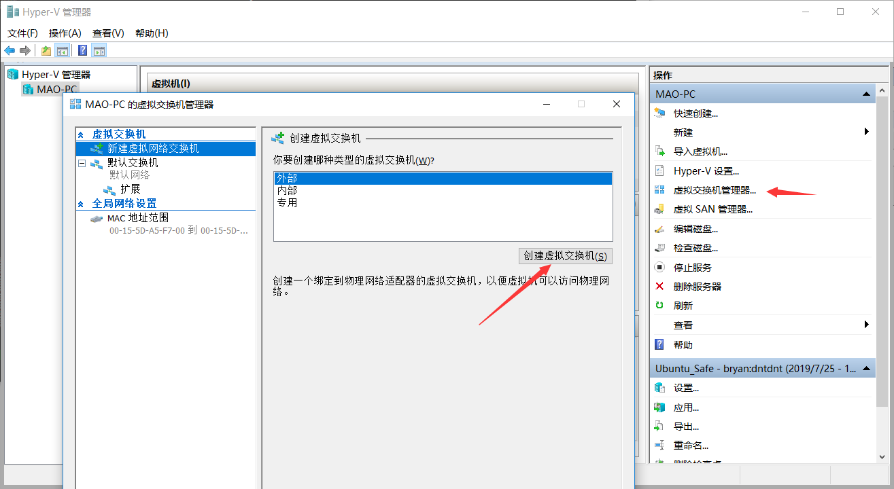Click the MAO-PC server icon in tree
This screenshot has width=894, height=489.
pos(28,89)
